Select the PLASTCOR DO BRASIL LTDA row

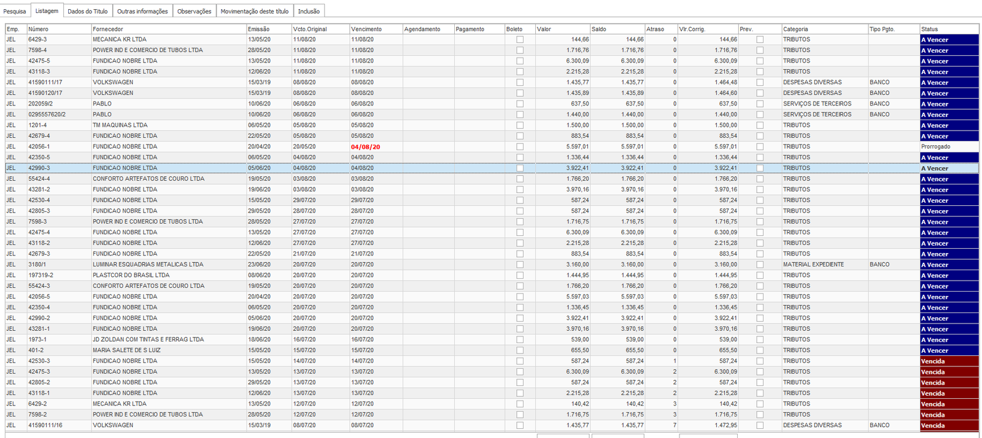131,276
